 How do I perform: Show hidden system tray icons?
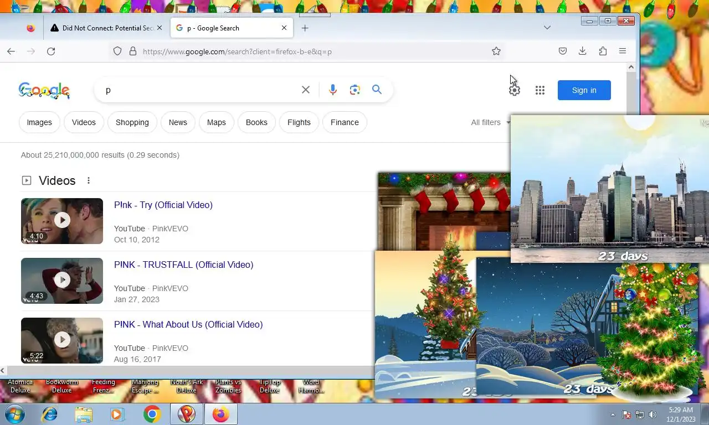click(x=613, y=414)
